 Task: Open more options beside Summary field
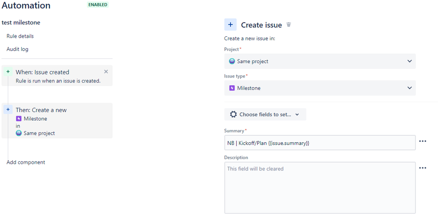click(x=423, y=141)
